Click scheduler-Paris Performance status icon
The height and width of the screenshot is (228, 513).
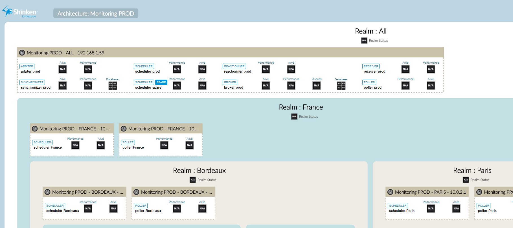click(431, 209)
